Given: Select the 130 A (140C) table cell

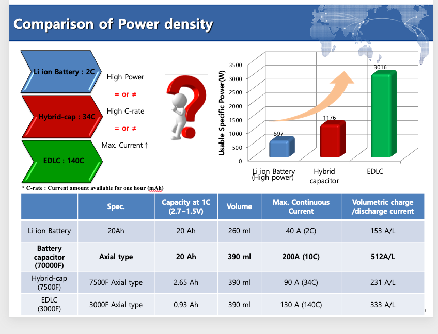Looking at the screenshot, I should pyautogui.click(x=301, y=305).
